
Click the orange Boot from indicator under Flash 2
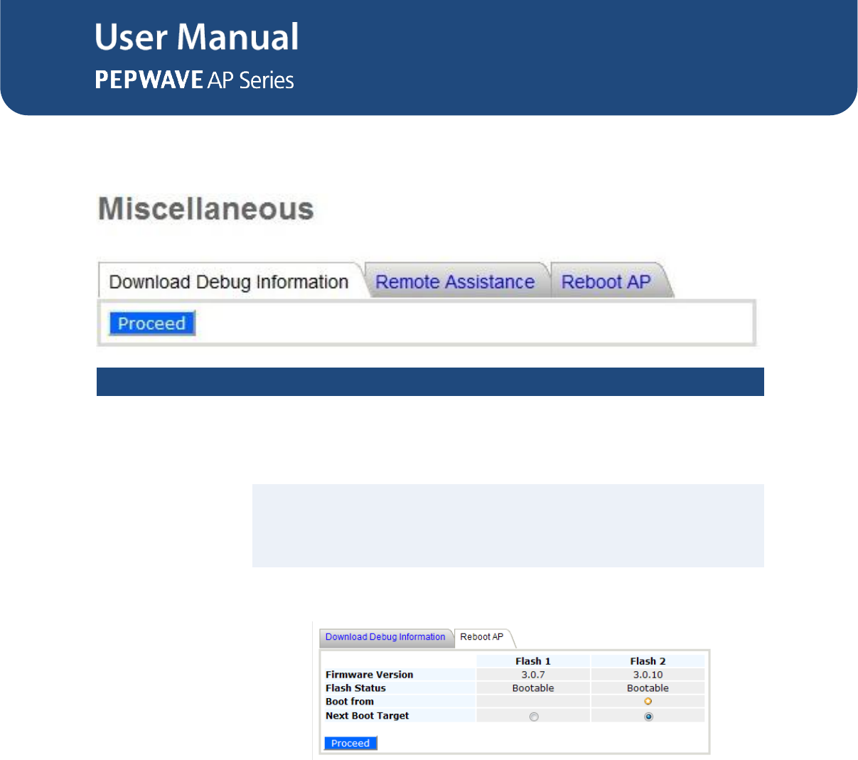coord(648,702)
